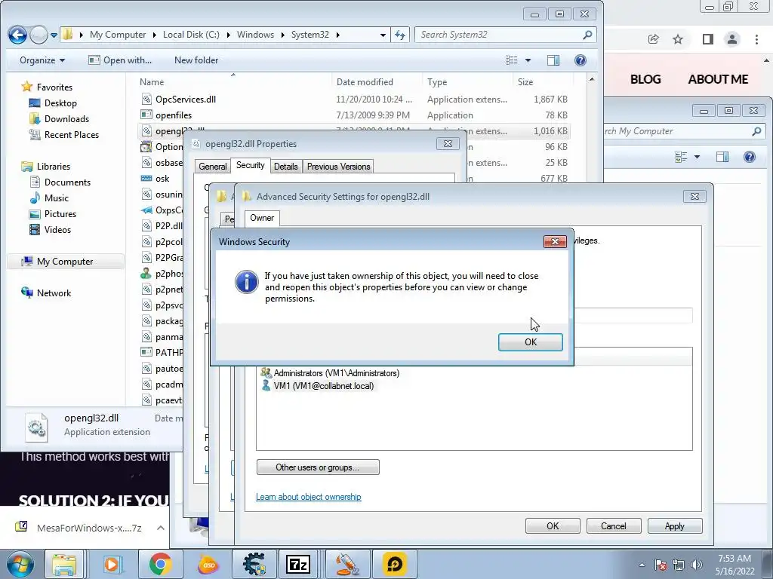Open recent pages dropdown beside navigation arrows
773x579 pixels.
coord(54,35)
